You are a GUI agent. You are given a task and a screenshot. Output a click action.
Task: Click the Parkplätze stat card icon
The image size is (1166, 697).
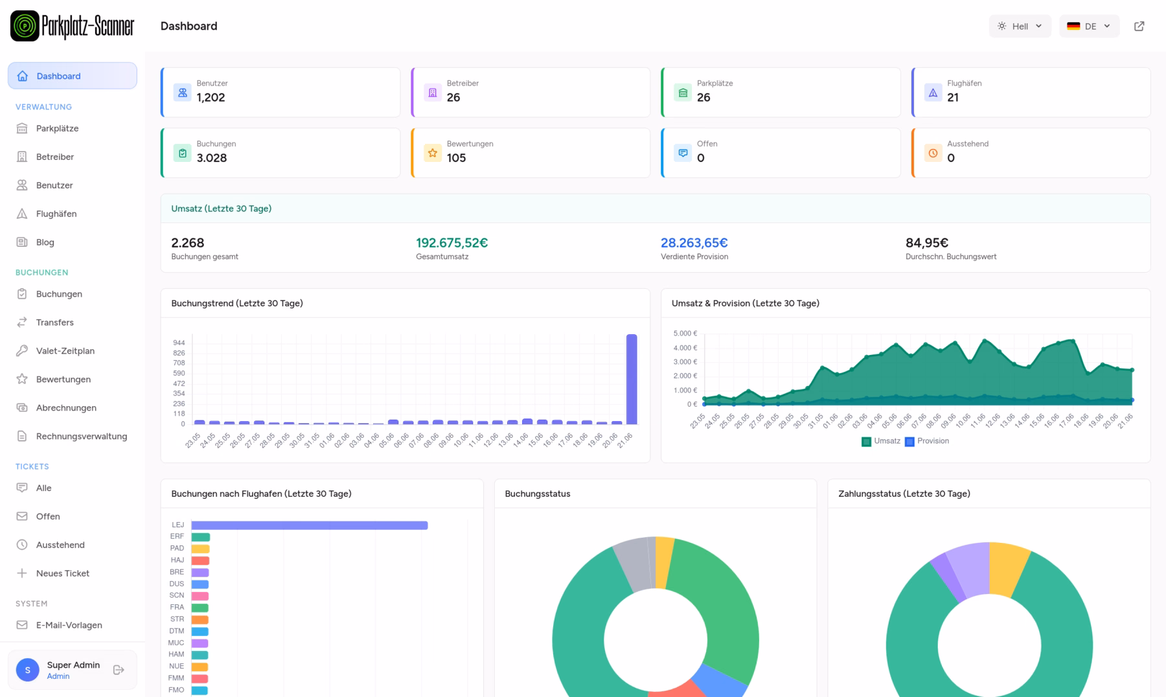pos(683,93)
